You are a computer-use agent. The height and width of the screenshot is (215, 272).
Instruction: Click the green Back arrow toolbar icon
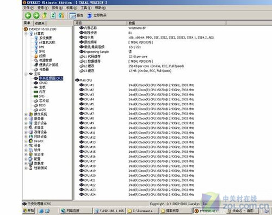pos(28,15)
